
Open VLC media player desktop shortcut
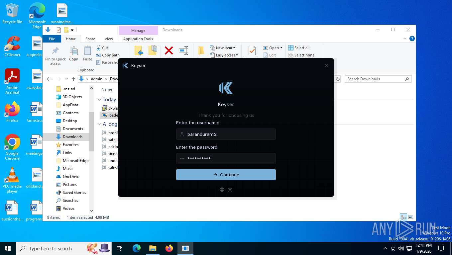(12, 180)
